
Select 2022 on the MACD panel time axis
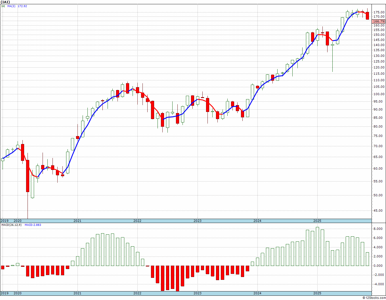pyautogui.click(x=137, y=293)
